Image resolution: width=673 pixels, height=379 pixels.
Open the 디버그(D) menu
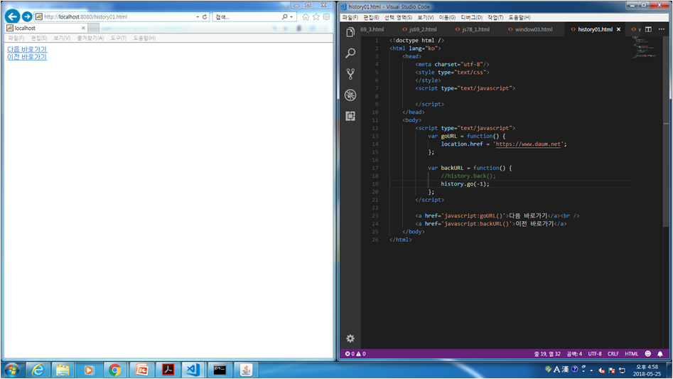tap(471, 18)
